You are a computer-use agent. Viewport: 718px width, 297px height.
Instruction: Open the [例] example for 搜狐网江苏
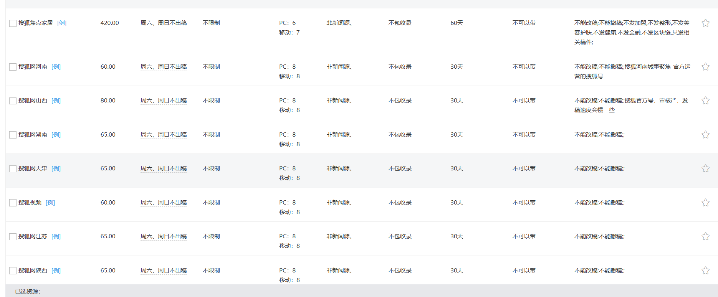click(x=56, y=236)
